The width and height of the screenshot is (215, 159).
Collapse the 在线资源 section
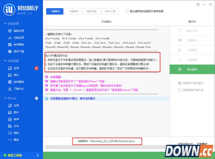(4, 24)
